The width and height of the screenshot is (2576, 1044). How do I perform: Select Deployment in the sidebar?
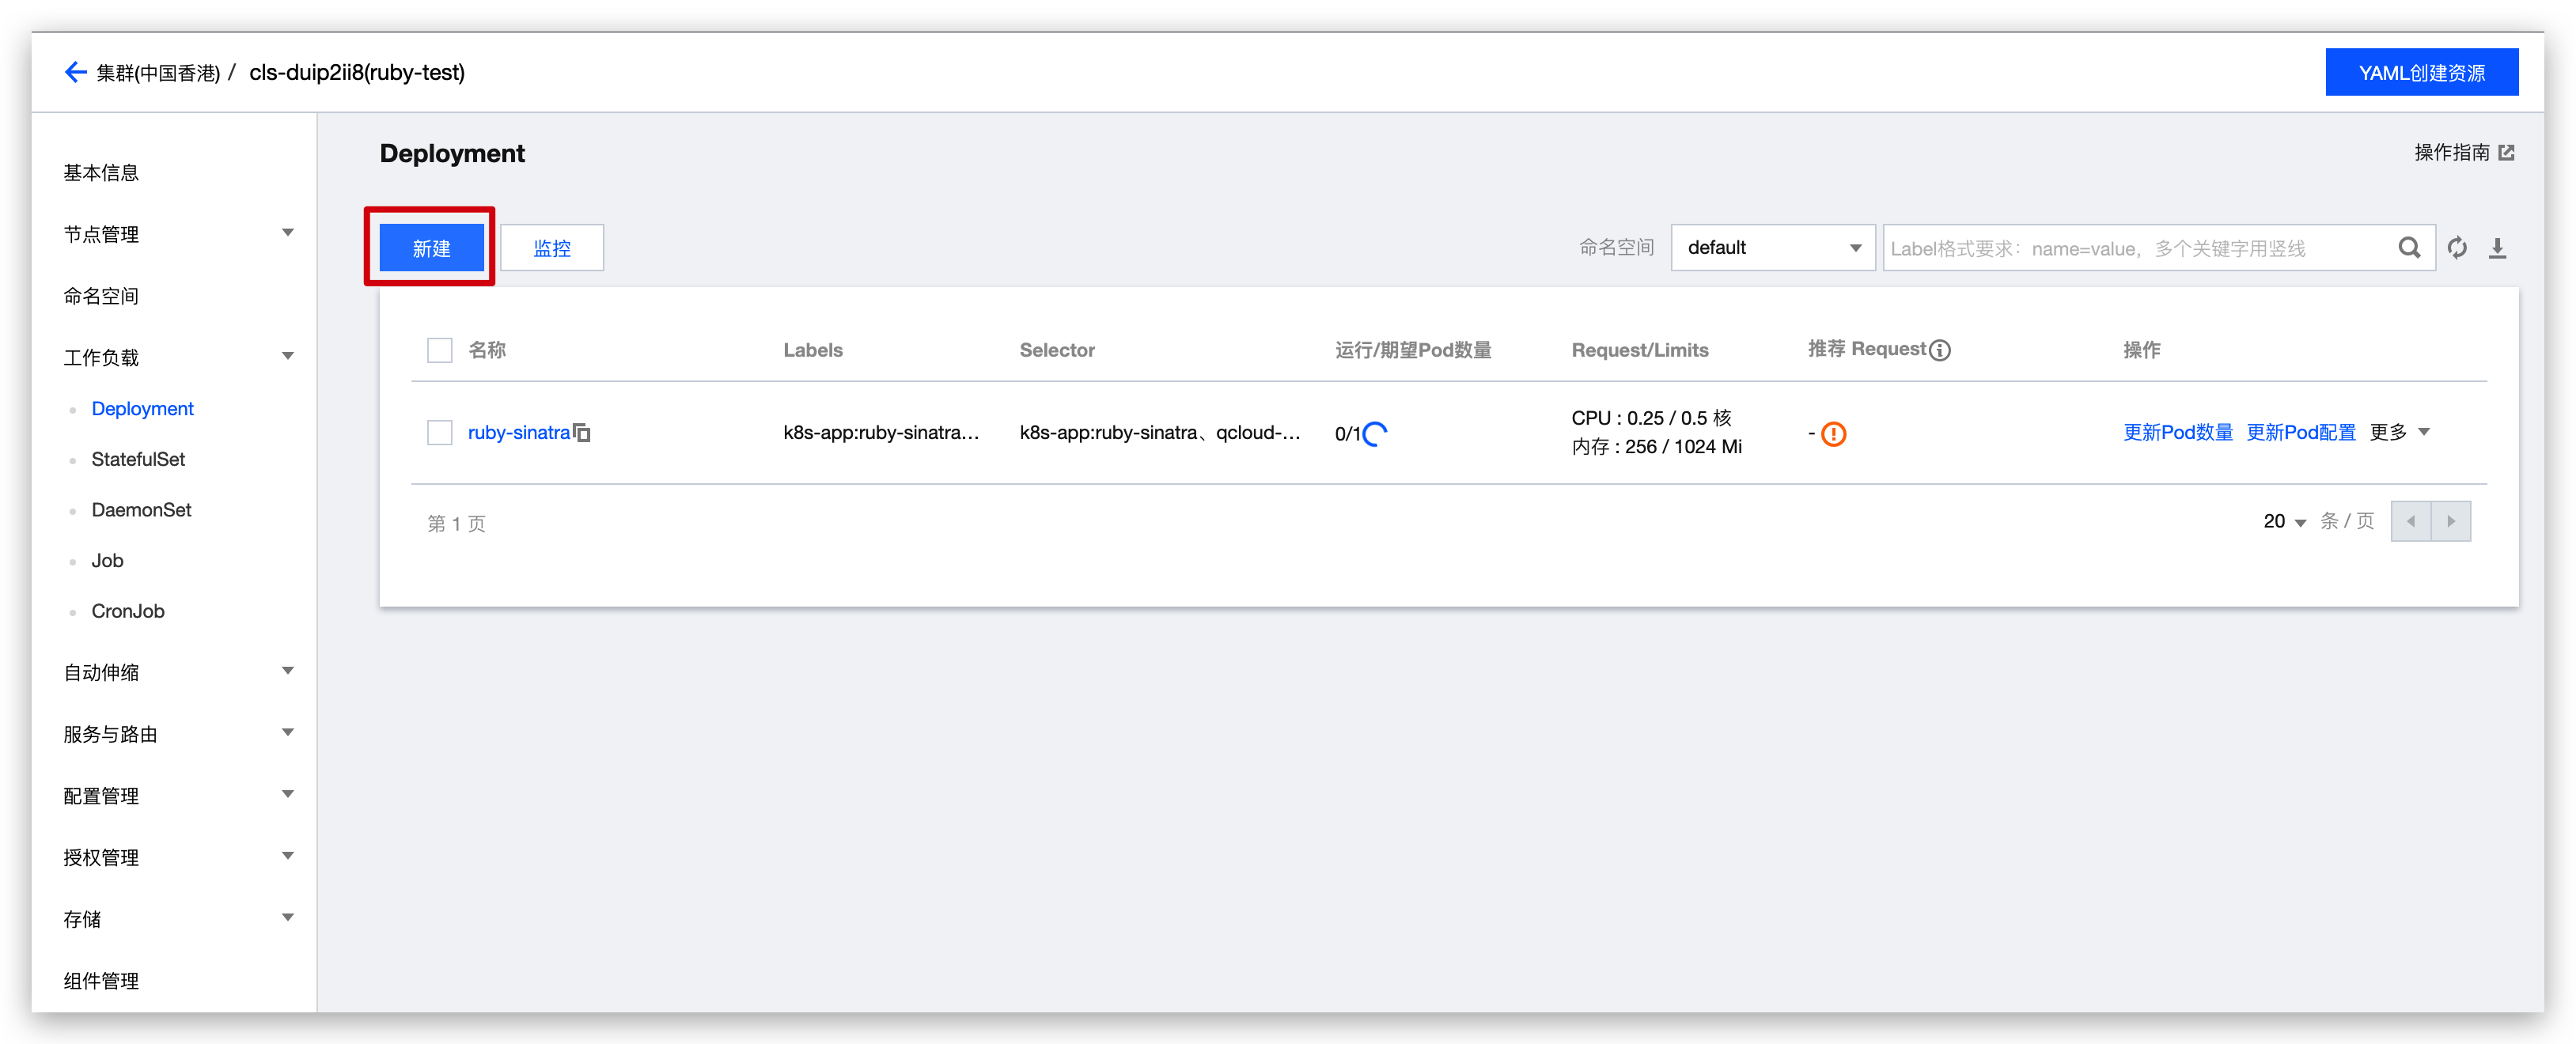point(142,409)
